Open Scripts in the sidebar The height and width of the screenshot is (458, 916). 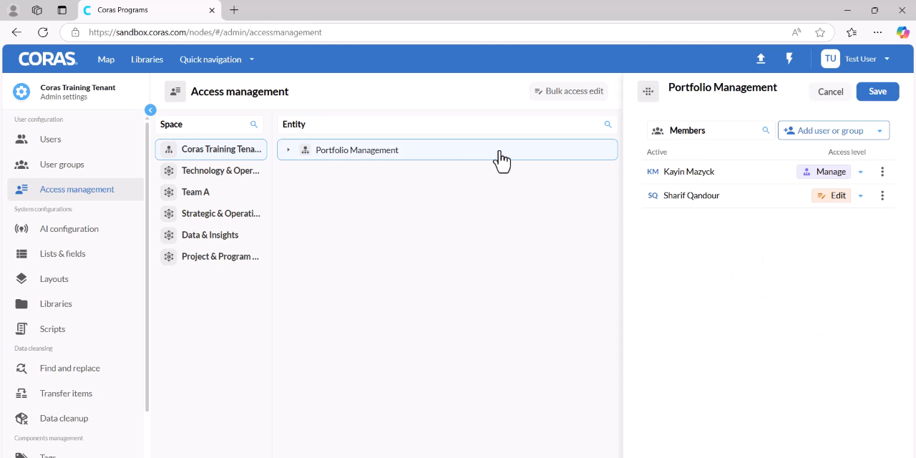(76, 328)
